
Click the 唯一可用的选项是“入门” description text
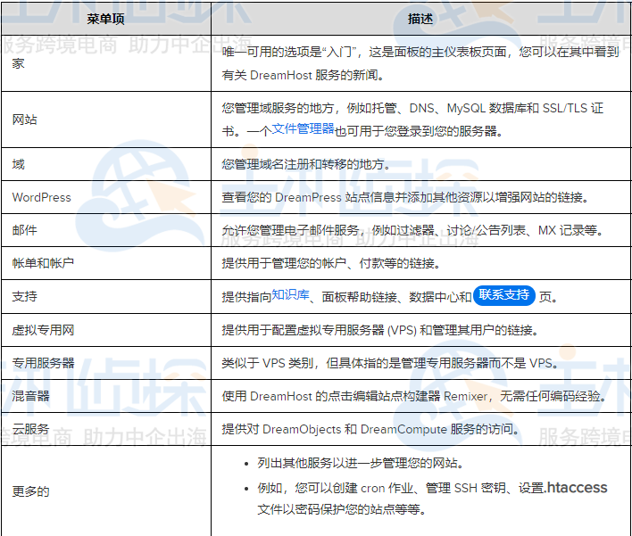[x=420, y=63]
